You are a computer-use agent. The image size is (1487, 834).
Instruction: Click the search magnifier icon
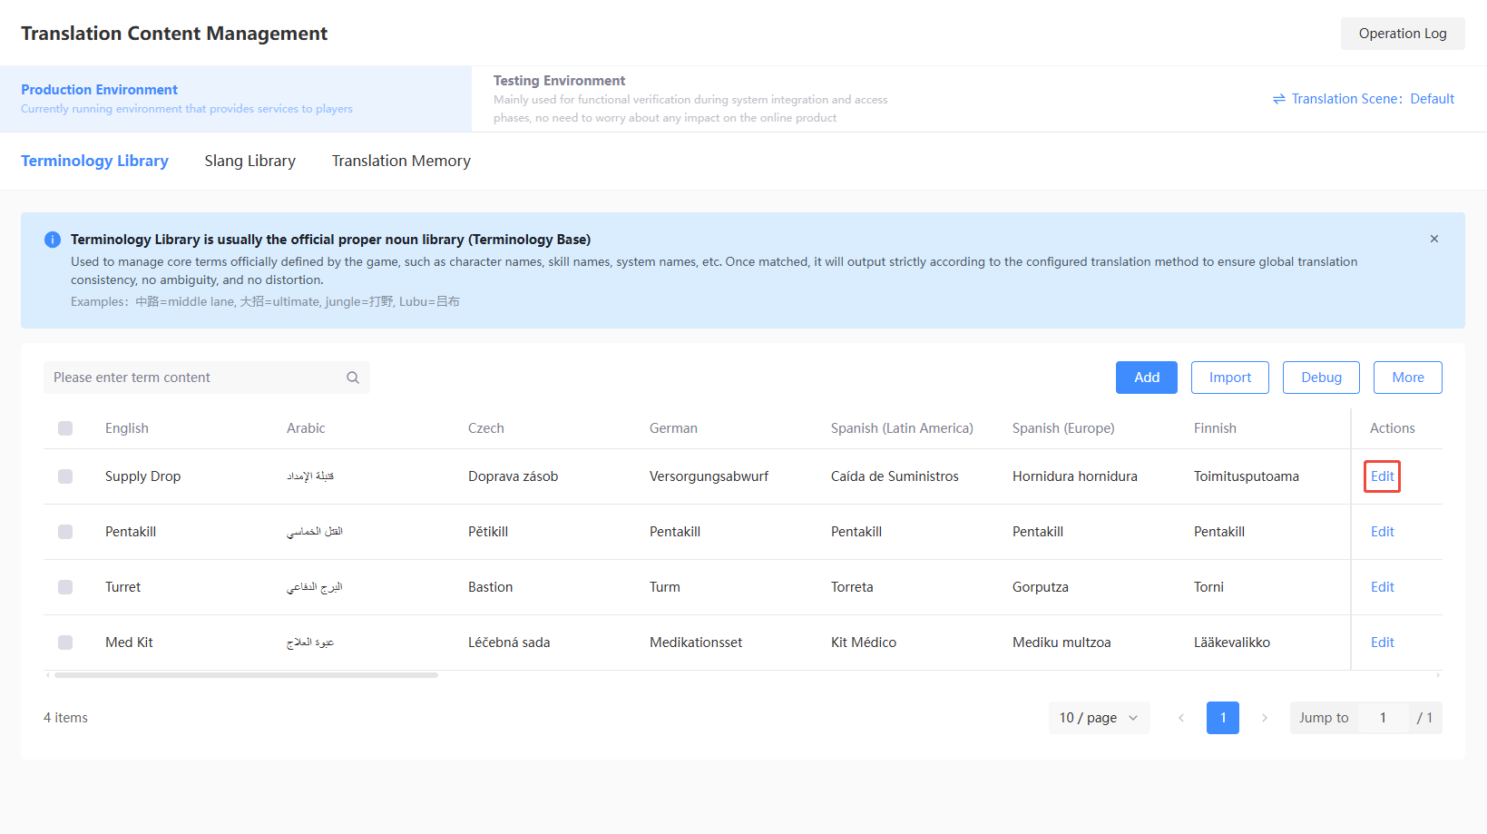click(x=353, y=378)
